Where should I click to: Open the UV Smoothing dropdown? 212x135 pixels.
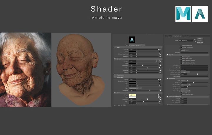(x=185, y=91)
